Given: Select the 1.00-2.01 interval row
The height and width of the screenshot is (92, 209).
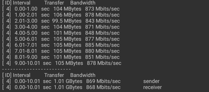Looking at the screenshot, I should 61,15.
